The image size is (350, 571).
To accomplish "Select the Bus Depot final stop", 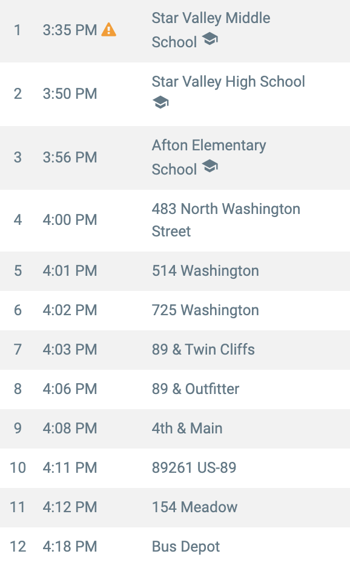I will (186, 547).
